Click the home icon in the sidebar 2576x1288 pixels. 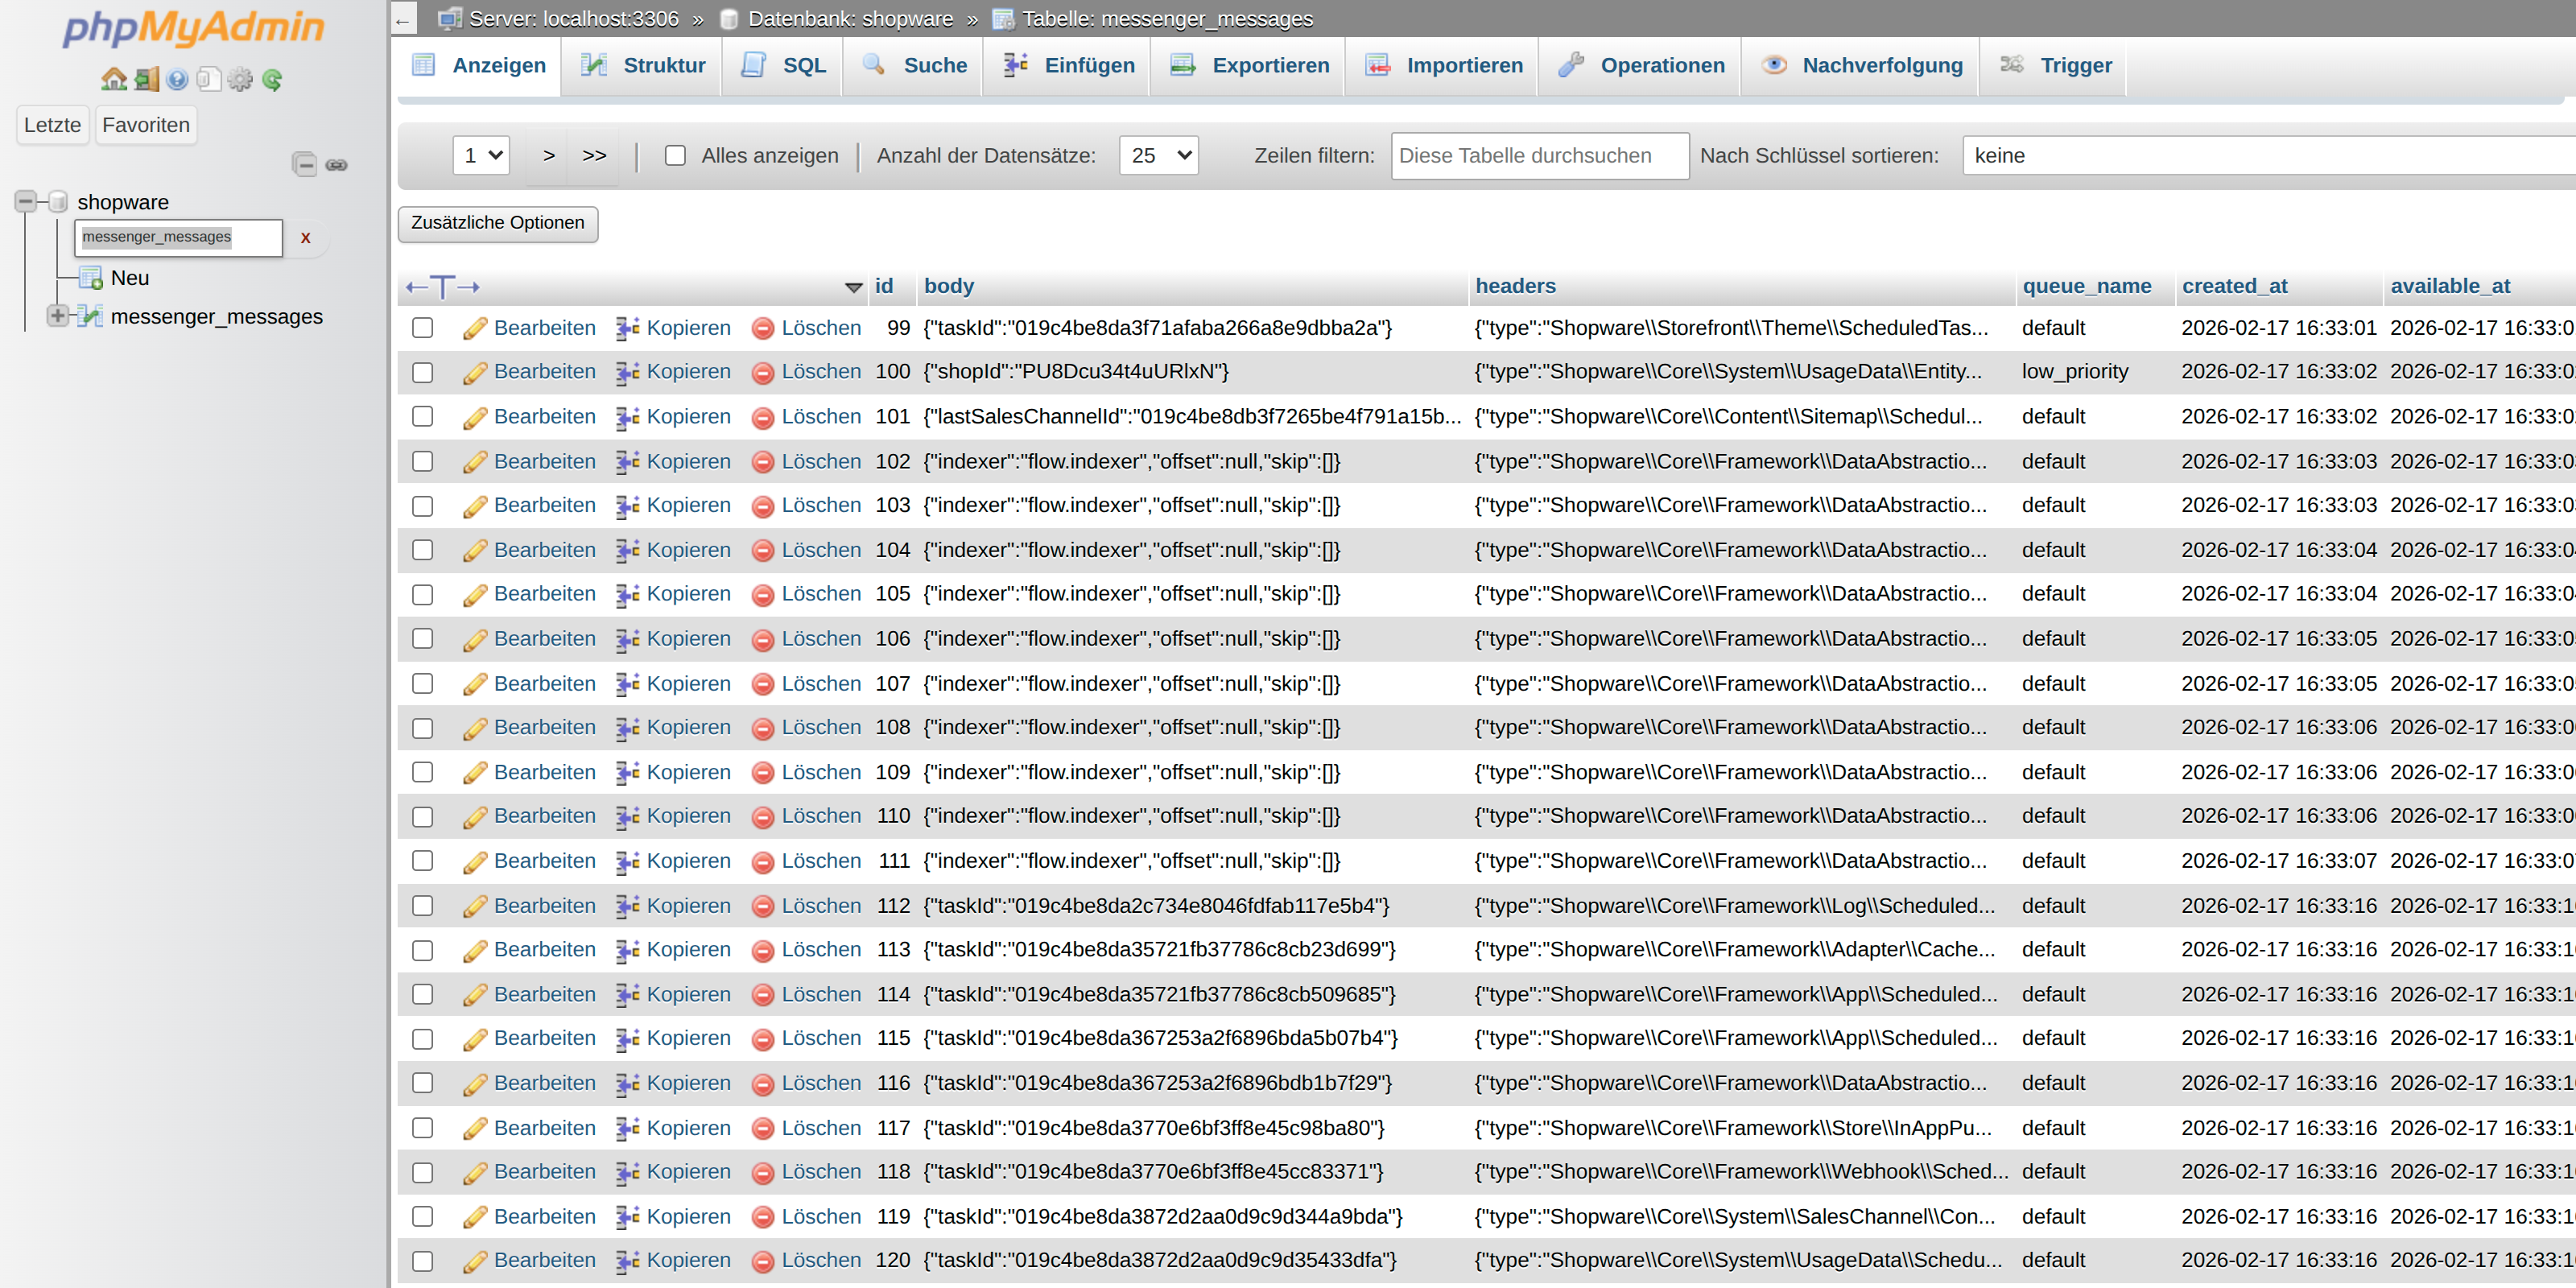(114, 80)
